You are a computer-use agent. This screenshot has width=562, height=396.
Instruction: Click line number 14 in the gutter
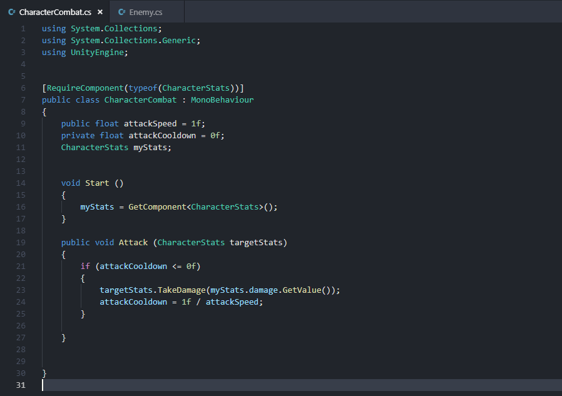(21, 183)
